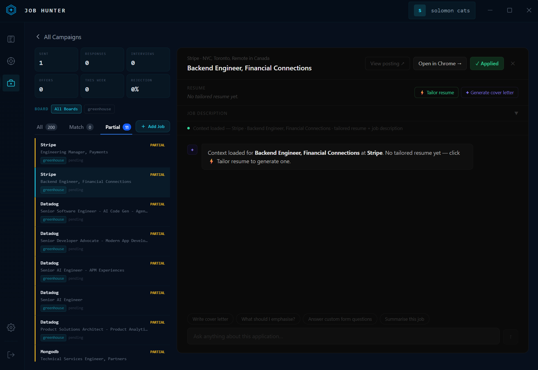
Task: Click the sparkle assistant avatar icon
Action: (x=192, y=150)
